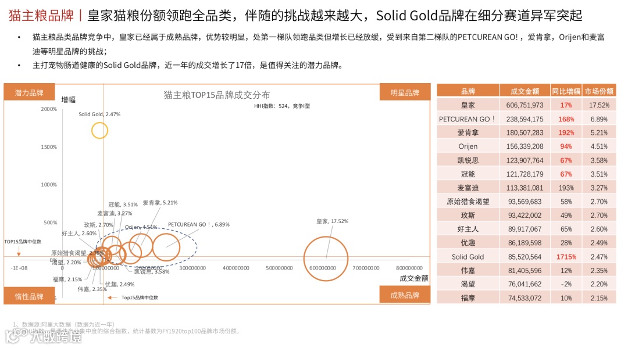Click the -2% growth cell
The height and width of the screenshot is (348, 628).
[566, 284]
